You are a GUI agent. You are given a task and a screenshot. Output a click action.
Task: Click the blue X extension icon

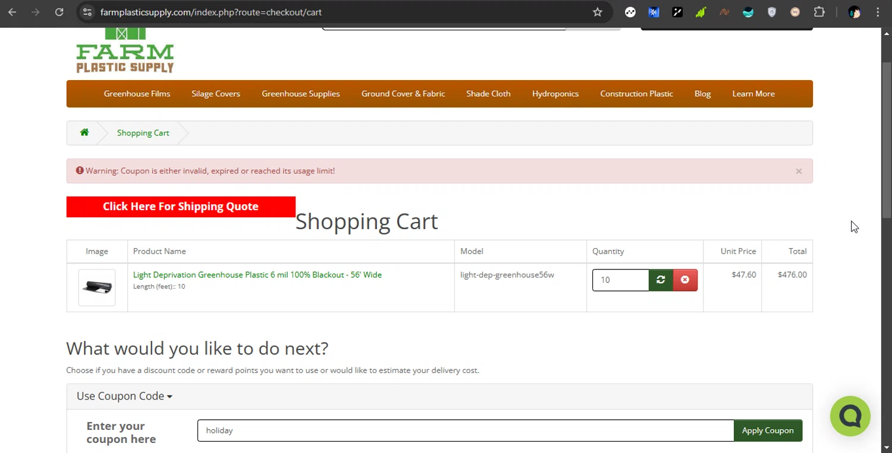(x=654, y=12)
